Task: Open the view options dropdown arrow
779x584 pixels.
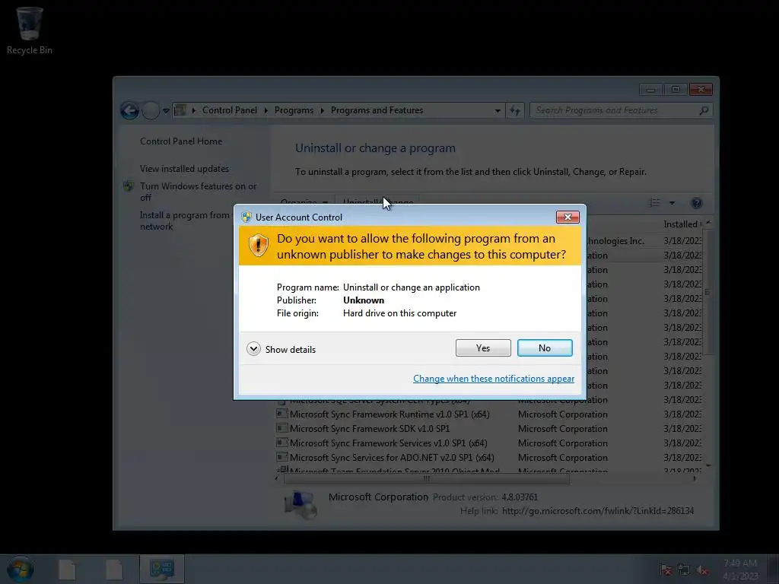Action: [x=672, y=202]
